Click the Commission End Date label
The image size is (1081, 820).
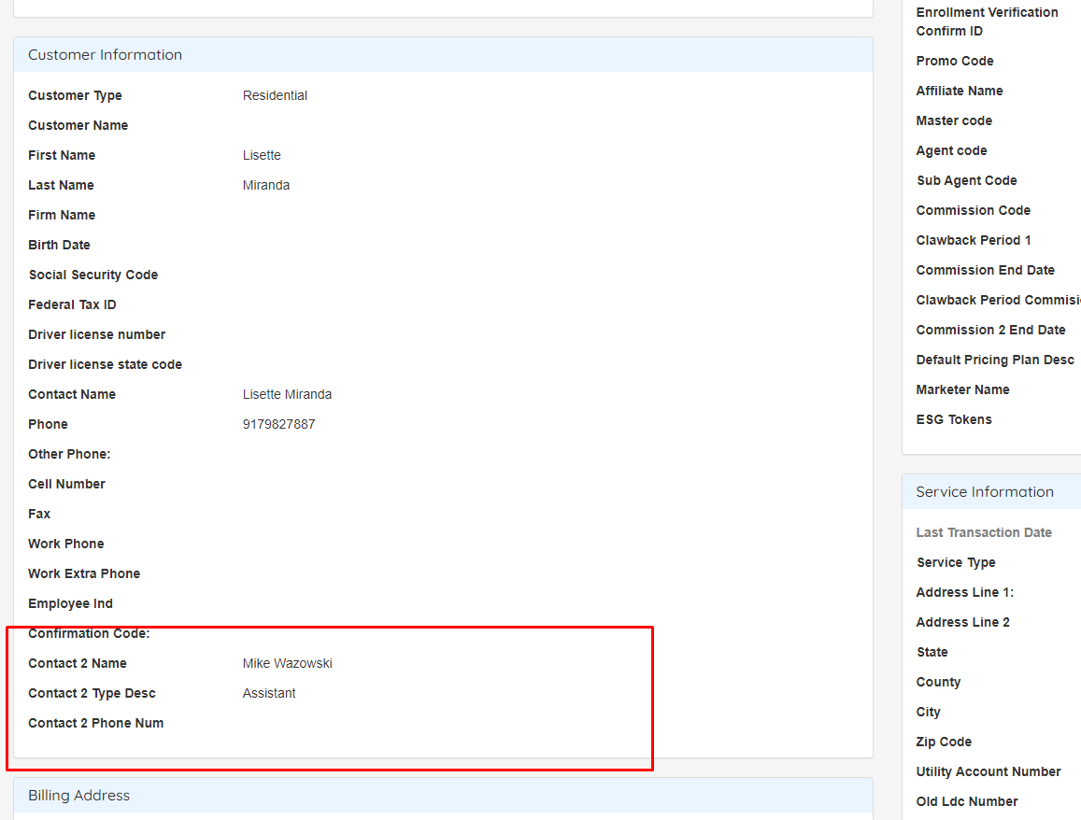click(x=985, y=271)
